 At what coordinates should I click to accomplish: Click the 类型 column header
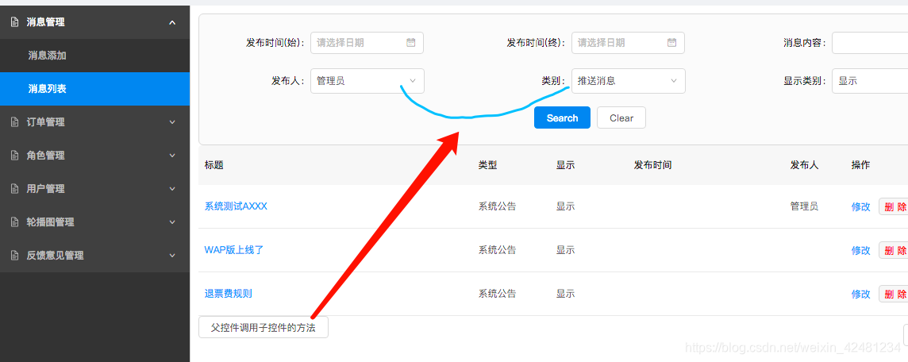(x=487, y=165)
